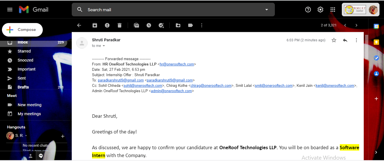The height and width of the screenshot is (161, 384).
Task: Click the Compose button
Action: pyautogui.click(x=23, y=30)
